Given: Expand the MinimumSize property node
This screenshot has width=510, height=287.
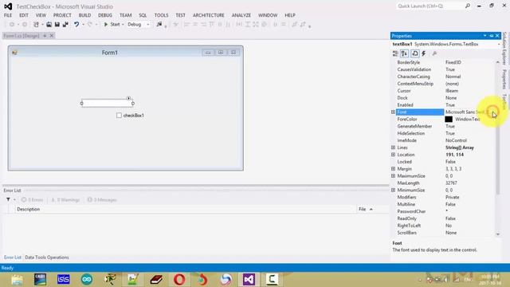Looking at the screenshot, I should [393, 190].
